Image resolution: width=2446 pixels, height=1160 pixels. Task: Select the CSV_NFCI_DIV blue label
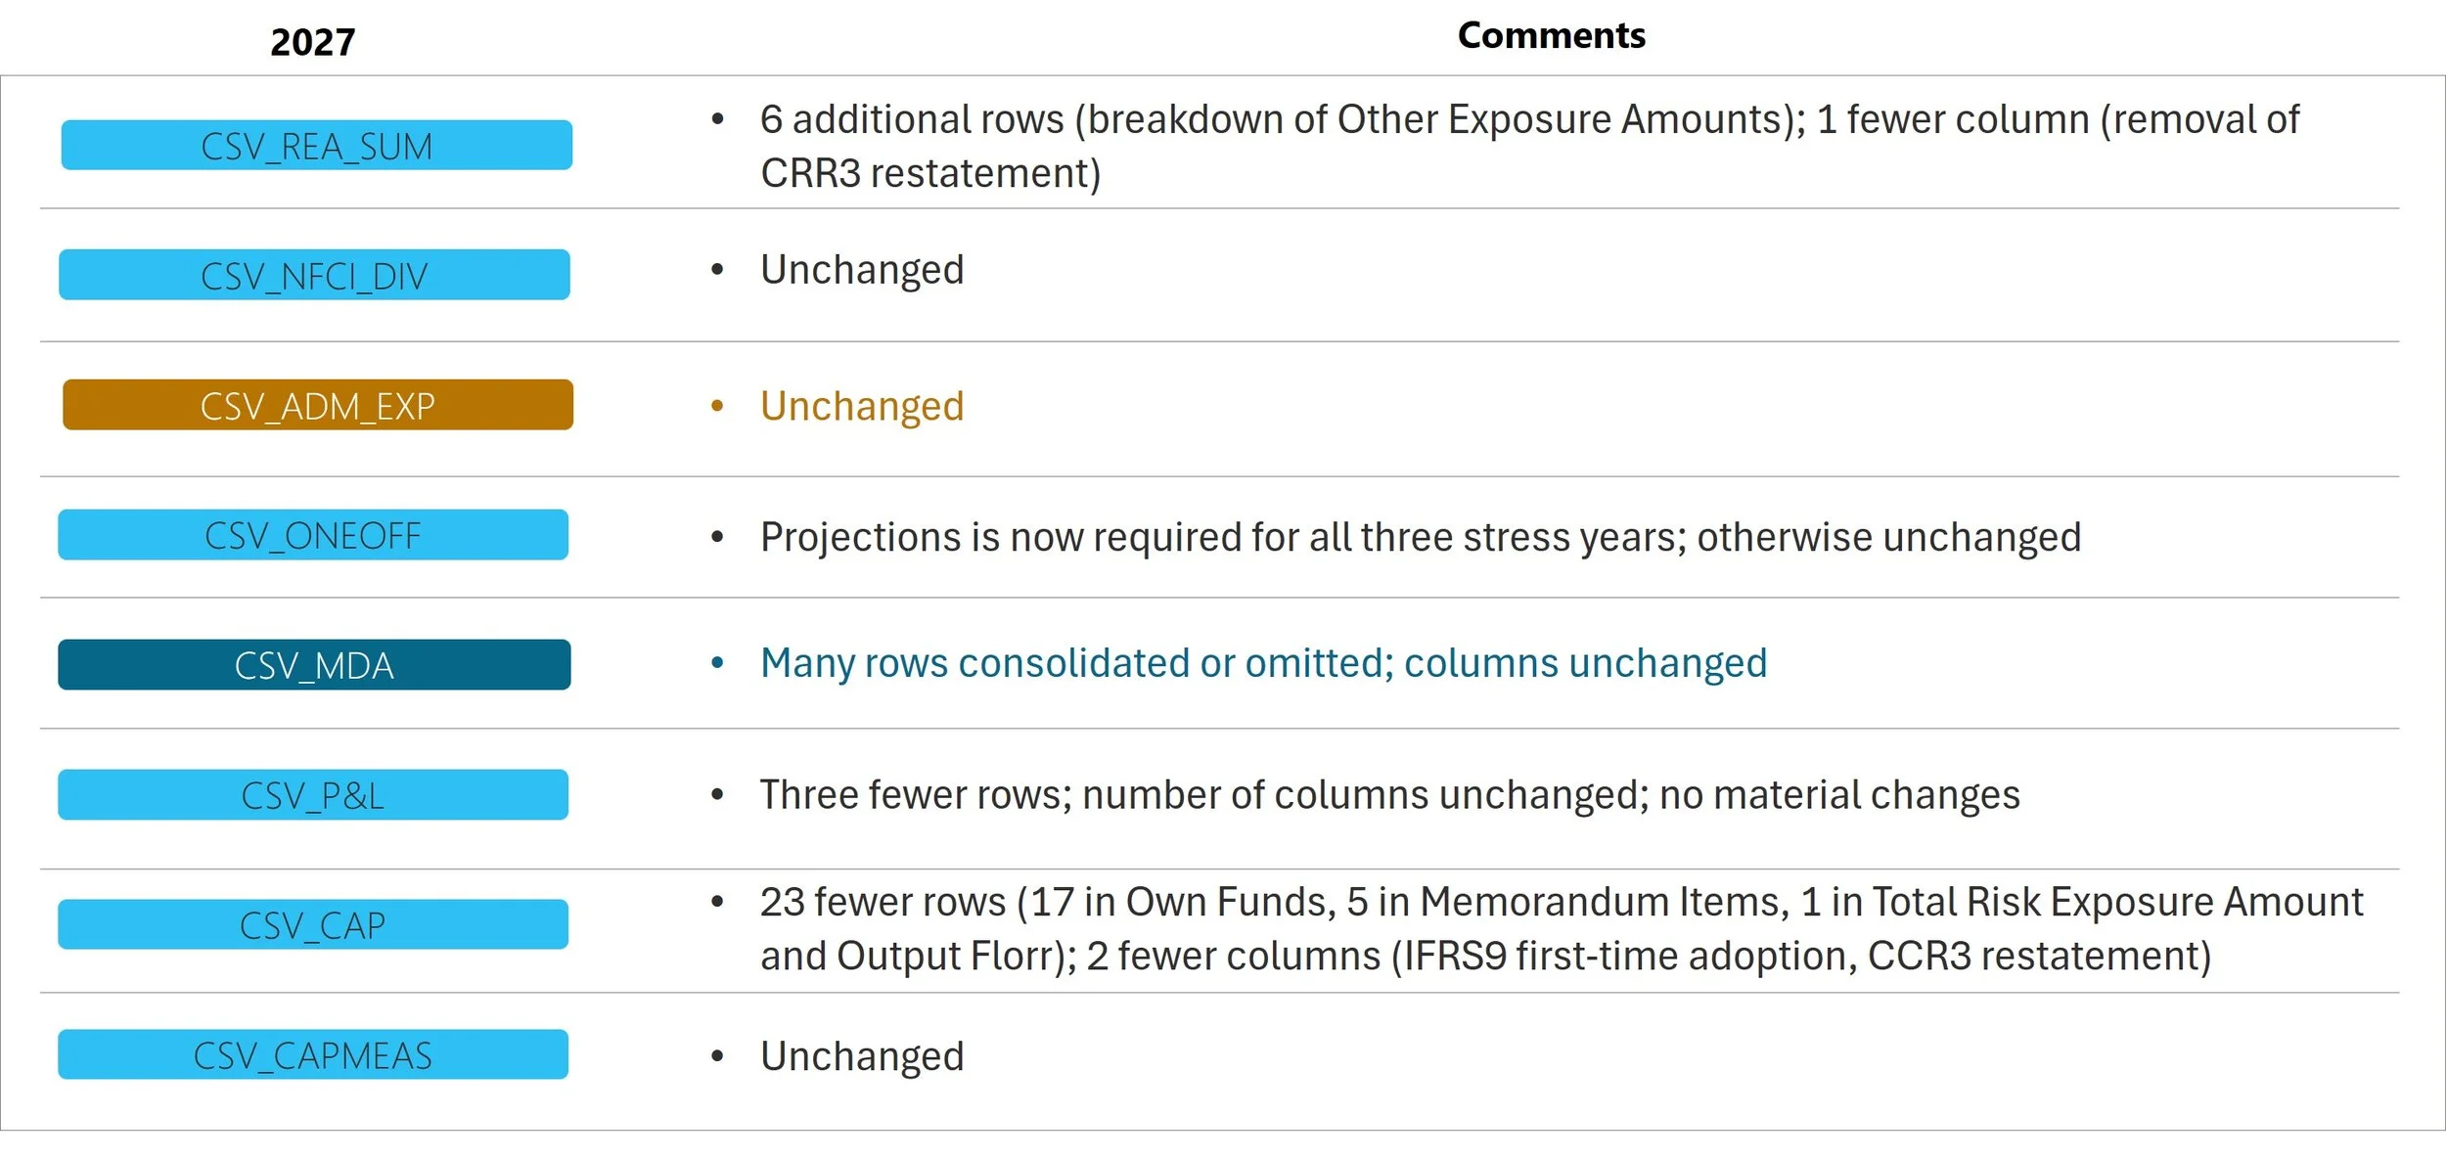pyautogui.click(x=314, y=275)
